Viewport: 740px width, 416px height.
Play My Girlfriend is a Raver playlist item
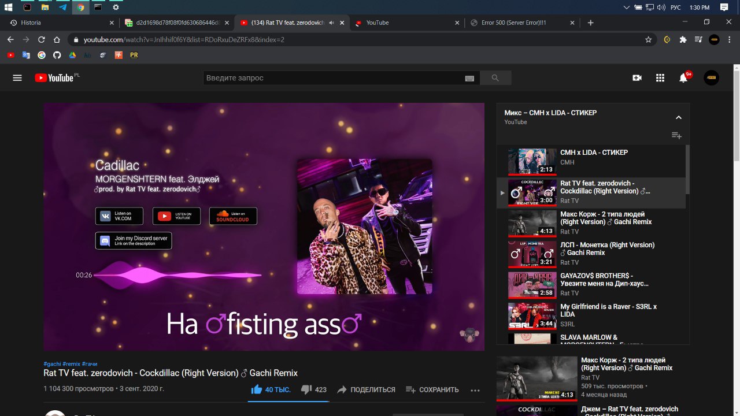click(x=591, y=316)
